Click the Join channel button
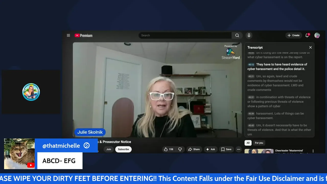The width and height of the screenshot is (327, 184). pyautogui.click(x=109, y=149)
